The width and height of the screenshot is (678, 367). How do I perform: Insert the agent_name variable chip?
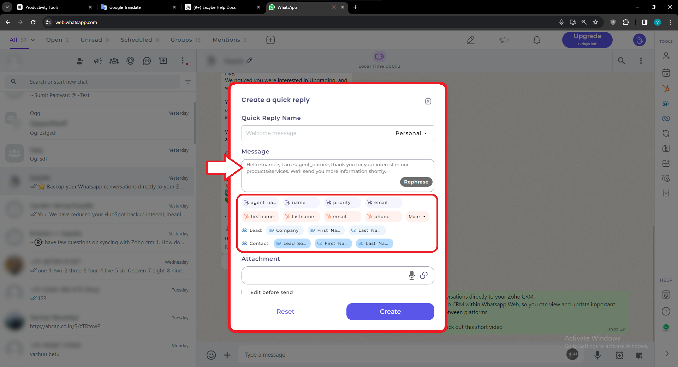click(260, 203)
